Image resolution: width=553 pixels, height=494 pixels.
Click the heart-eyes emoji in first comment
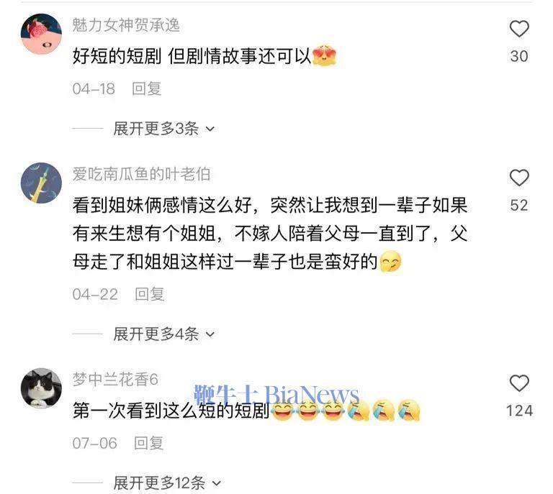(x=325, y=55)
